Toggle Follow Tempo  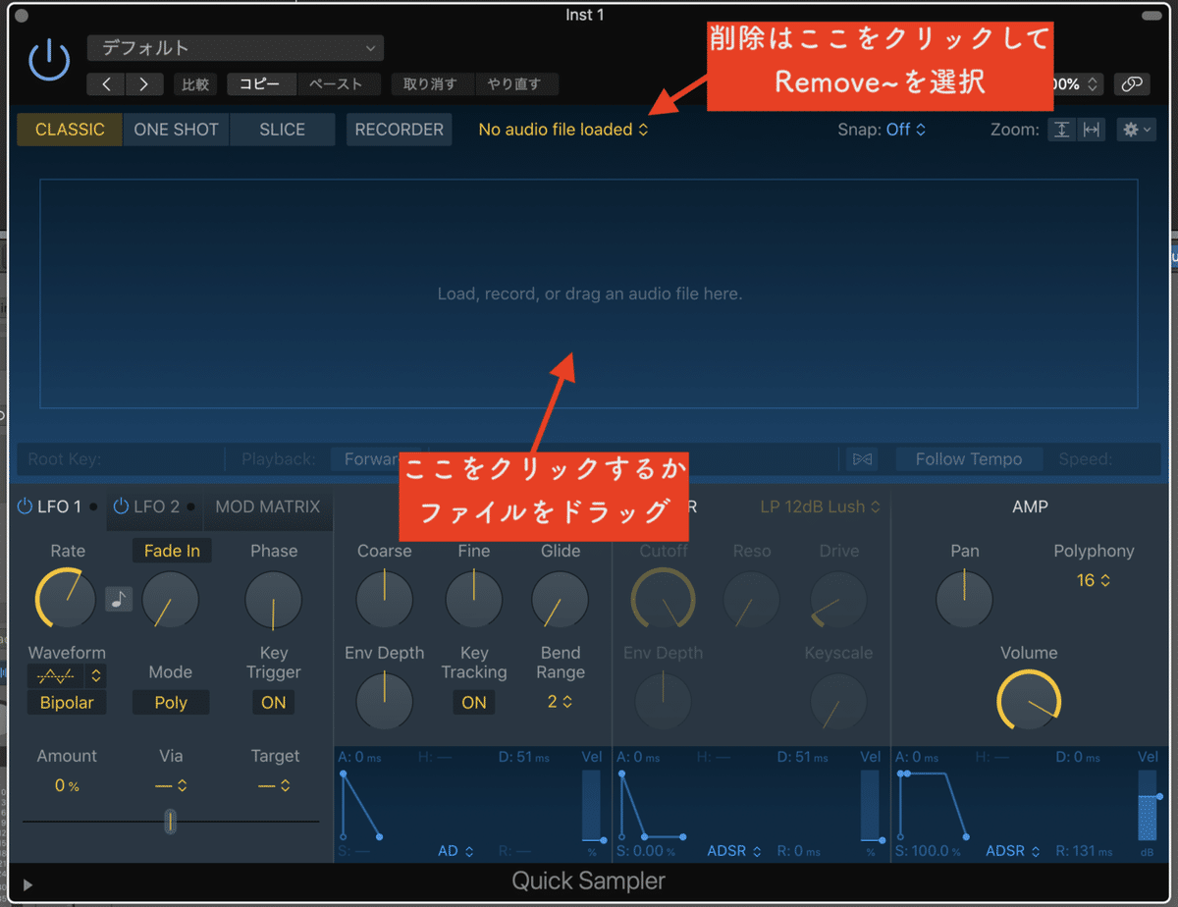[x=969, y=459]
